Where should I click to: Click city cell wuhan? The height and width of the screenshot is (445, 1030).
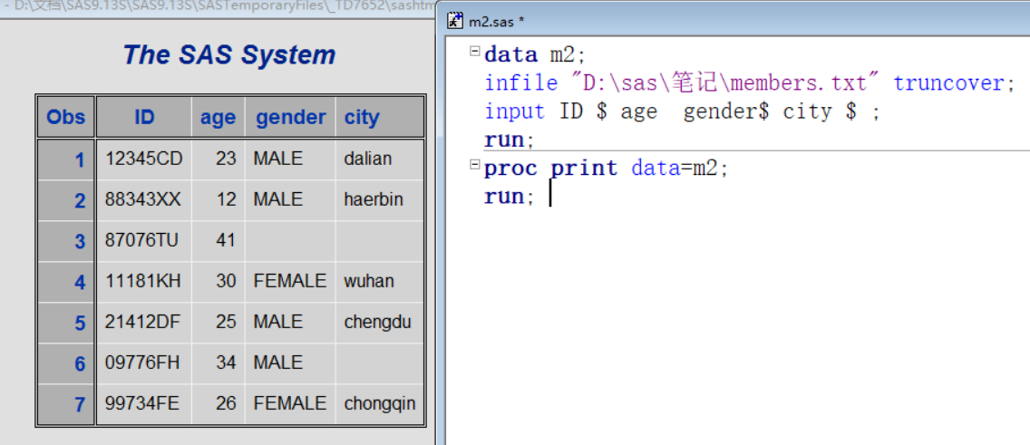[380, 281]
